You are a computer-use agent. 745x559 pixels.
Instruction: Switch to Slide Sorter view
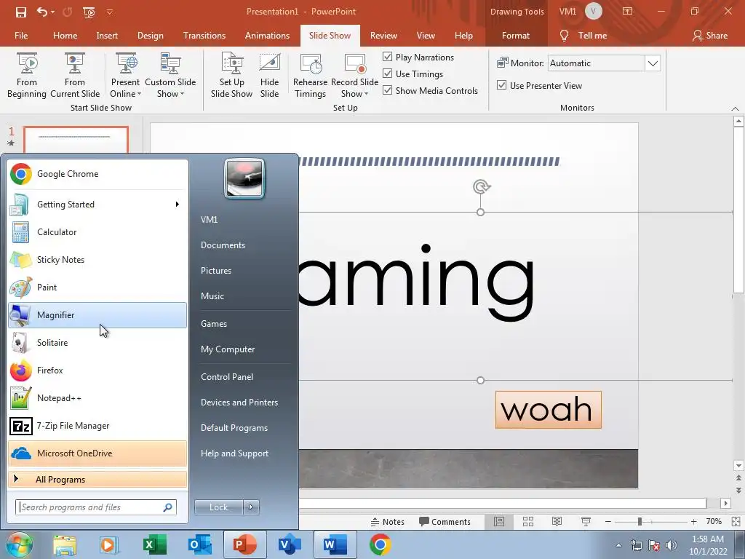coord(528,522)
